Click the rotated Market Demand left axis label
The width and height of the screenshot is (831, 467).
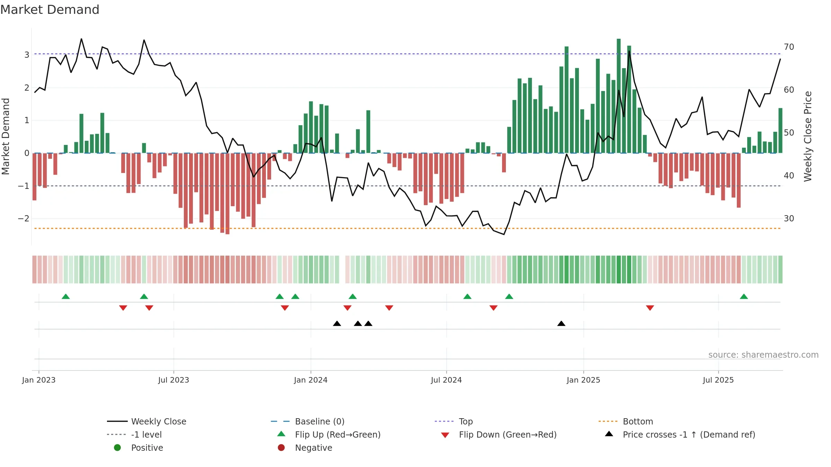(x=6, y=136)
